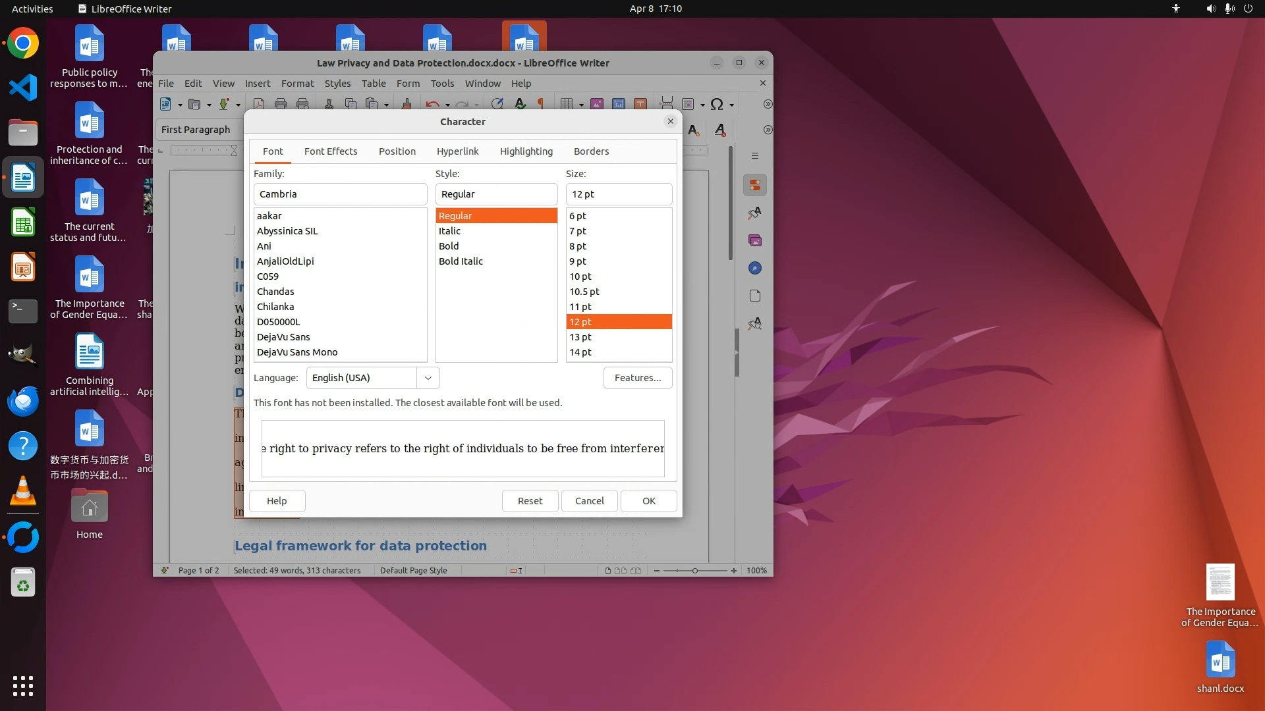Click the Clone Formatting paintbrush icon
1265x711 pixels.
407,104
